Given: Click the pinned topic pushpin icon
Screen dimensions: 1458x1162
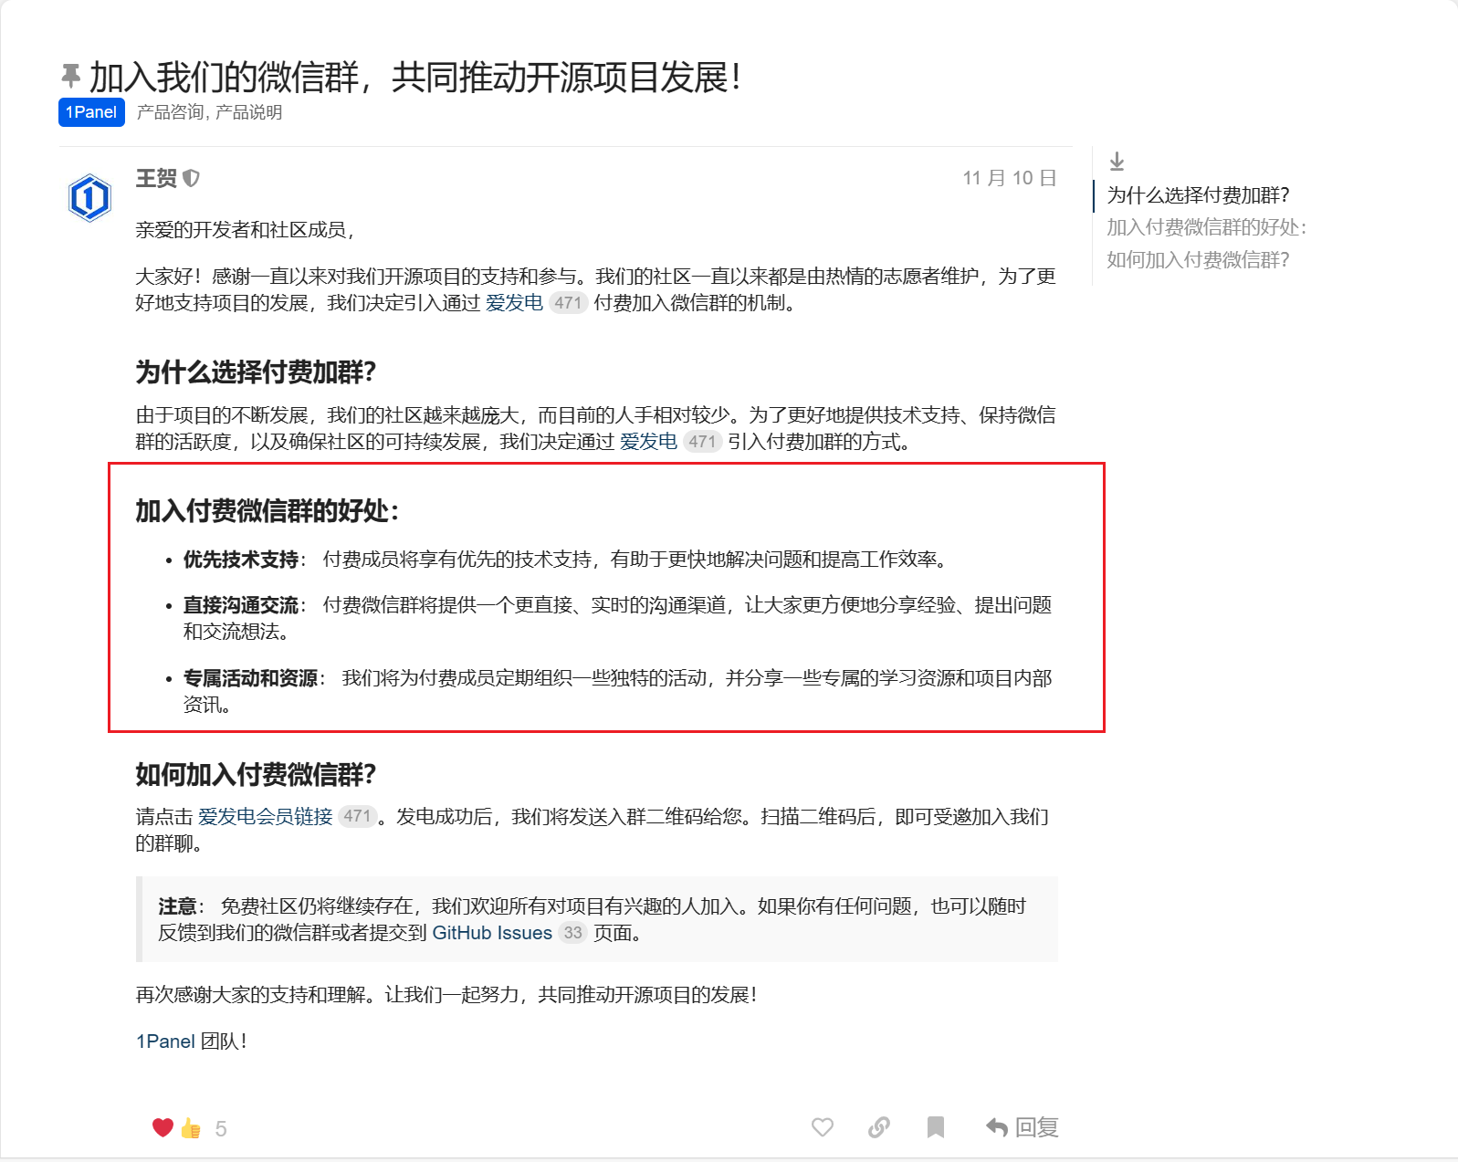Looking at the screenshot, I should point(70,76).
